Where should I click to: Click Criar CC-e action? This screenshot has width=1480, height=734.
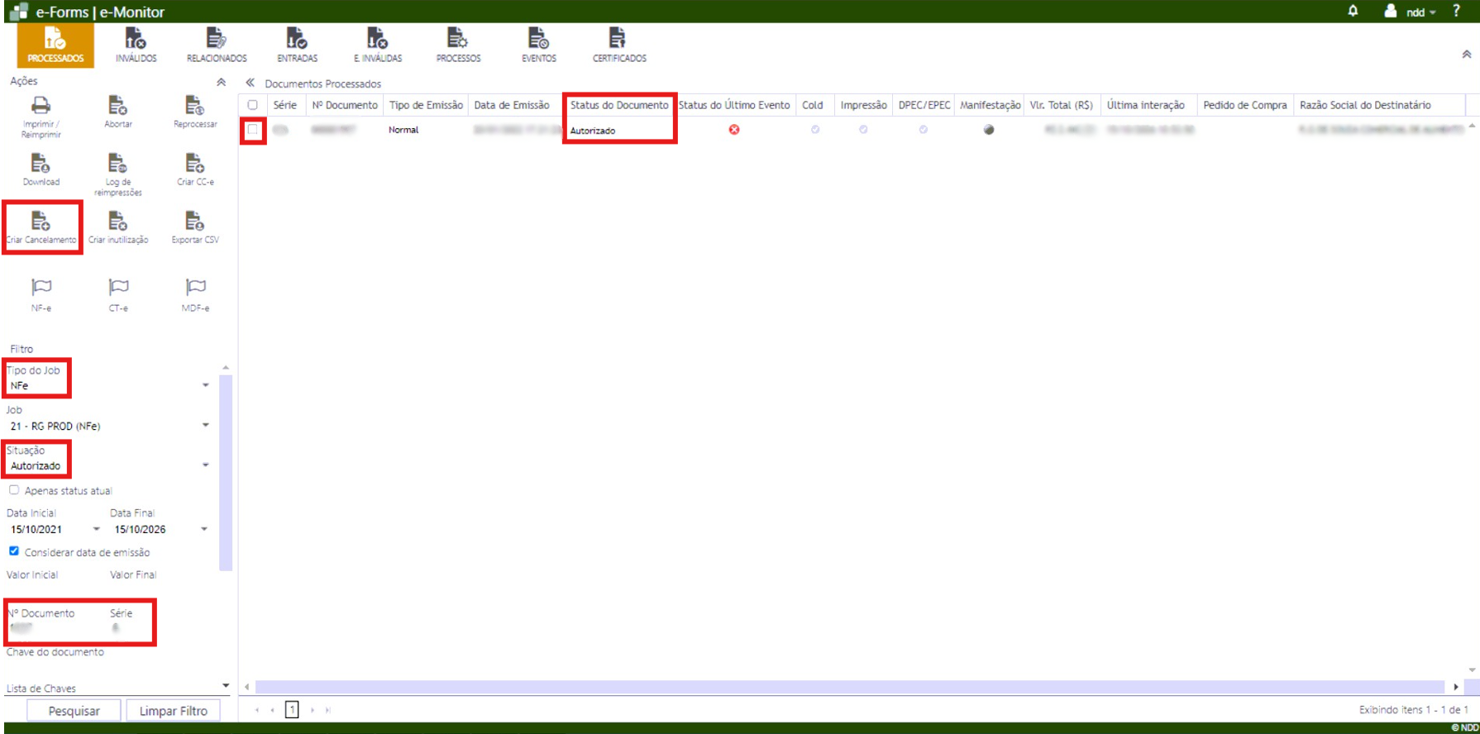pos(195,169)
